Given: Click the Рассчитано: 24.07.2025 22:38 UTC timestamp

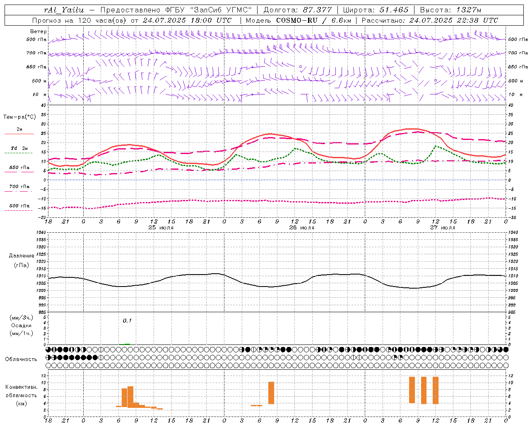Looking at the screenshot, I should point(430,20).
